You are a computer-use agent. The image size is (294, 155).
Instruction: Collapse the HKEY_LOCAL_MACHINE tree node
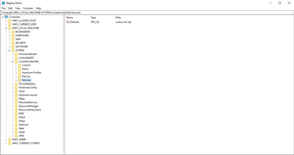click(6, 28)
